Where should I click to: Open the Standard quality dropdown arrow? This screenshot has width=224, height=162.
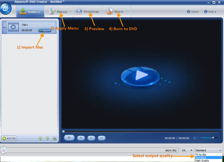[x=220, y=150]
